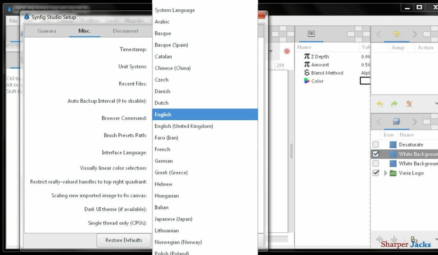Toggle the red animation record mode icon

click(287, 51)
